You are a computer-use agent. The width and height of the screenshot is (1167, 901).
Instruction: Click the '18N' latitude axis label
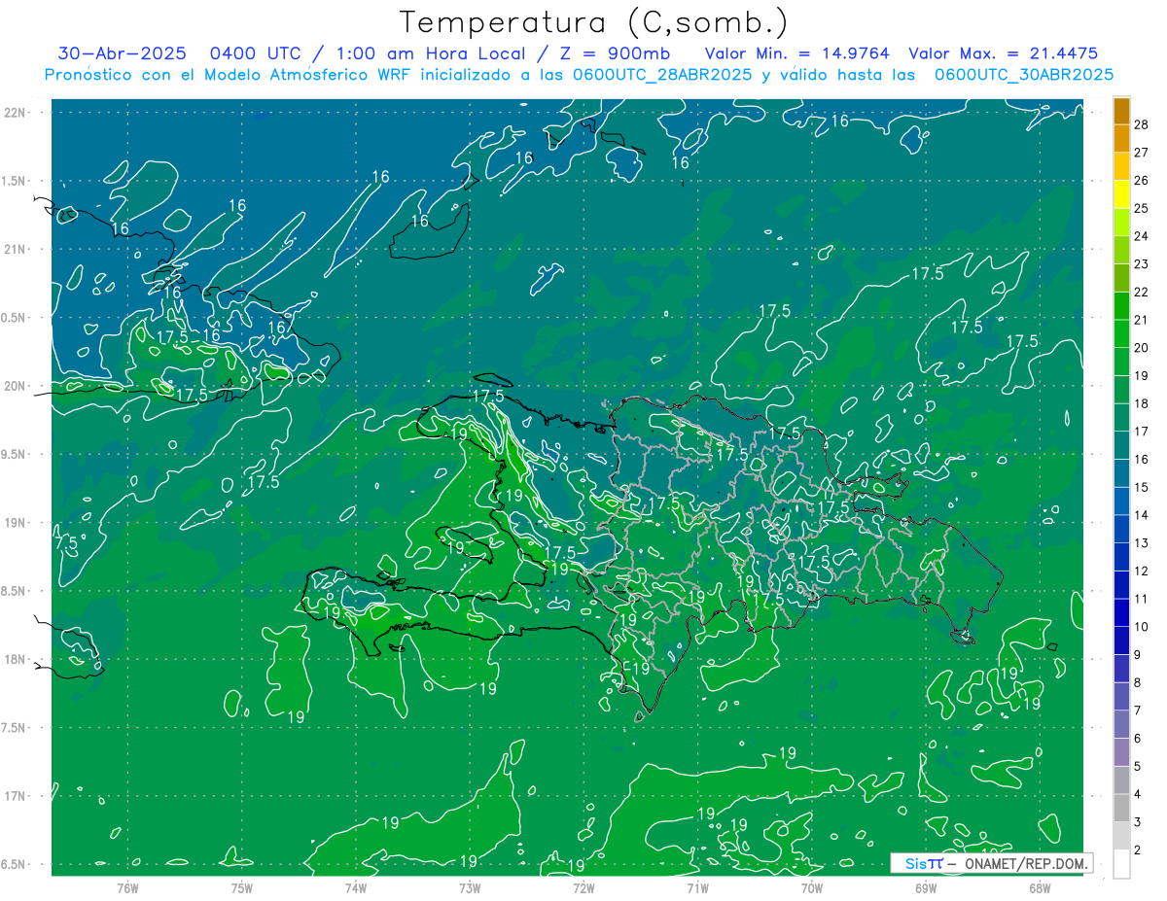coord(14,659)
